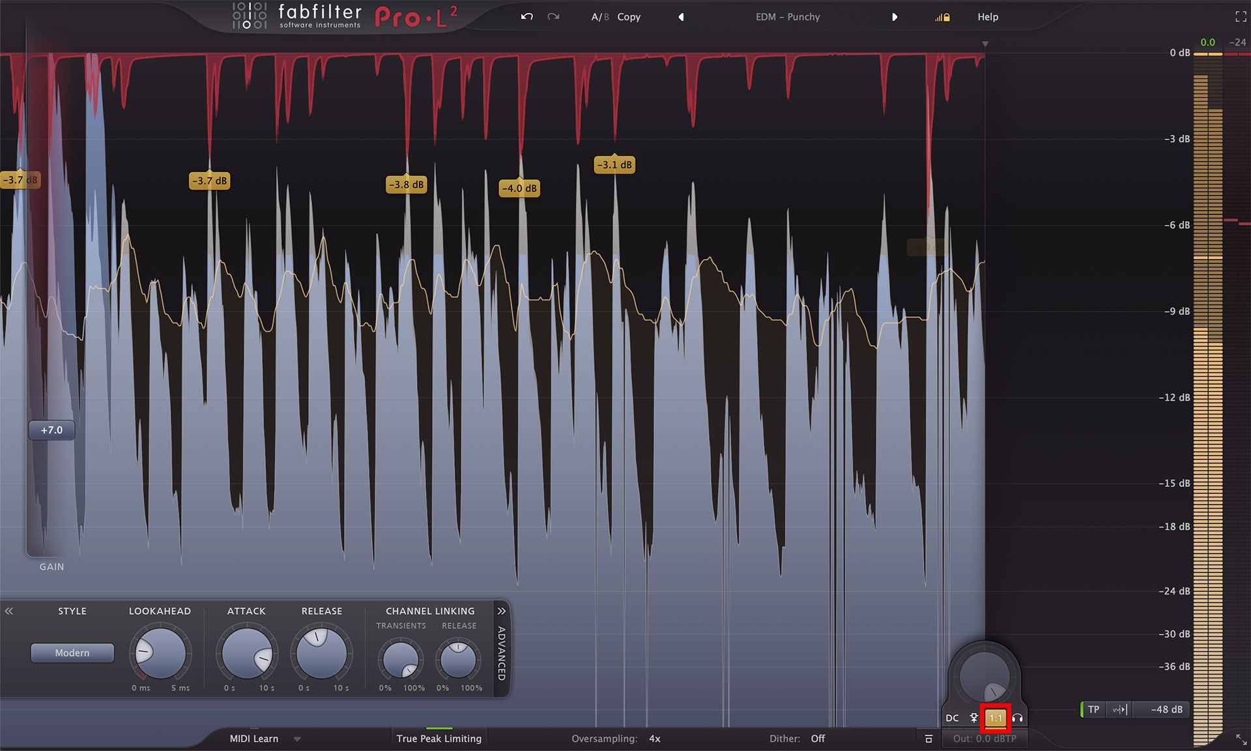Toggle the ADVANCED vertical tab
Image resolution: width=1251 pixels, height=751 pixels.
(501, 653)
